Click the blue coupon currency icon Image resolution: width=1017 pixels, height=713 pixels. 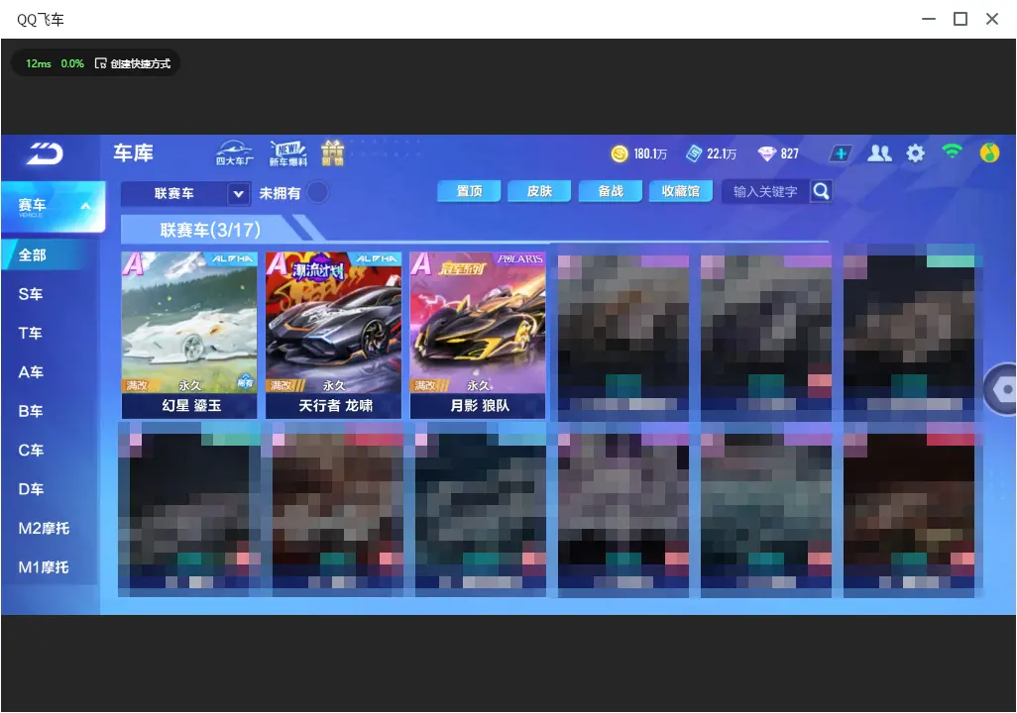(x=694, y=153)
